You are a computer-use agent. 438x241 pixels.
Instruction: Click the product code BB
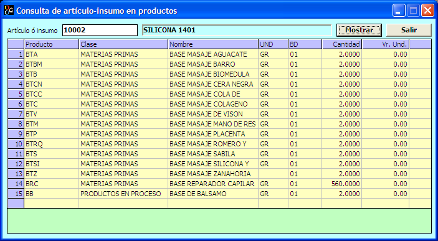(x=51, y=194)
